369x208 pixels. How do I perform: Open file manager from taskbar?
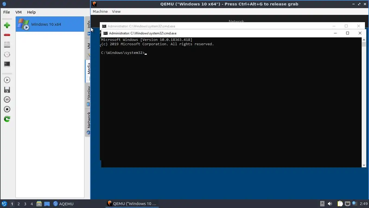coord(39,204)
